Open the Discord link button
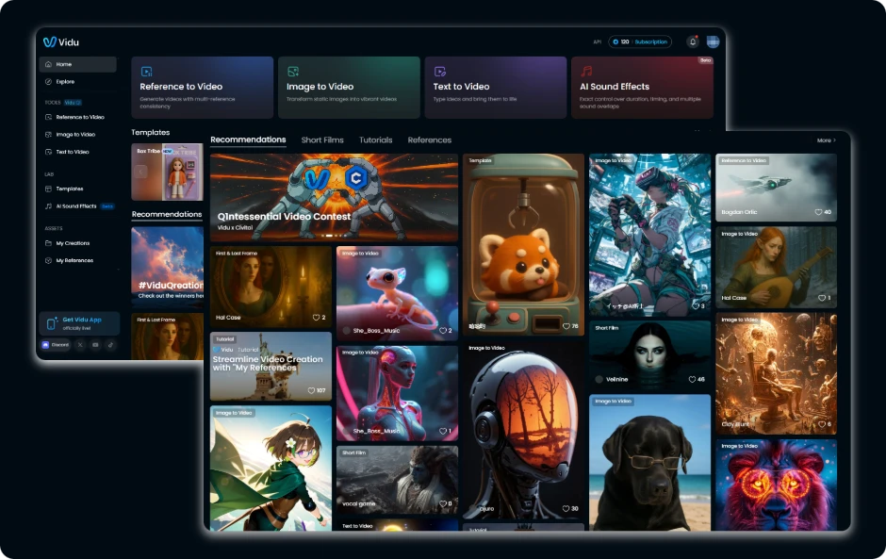 coord(56,345)
